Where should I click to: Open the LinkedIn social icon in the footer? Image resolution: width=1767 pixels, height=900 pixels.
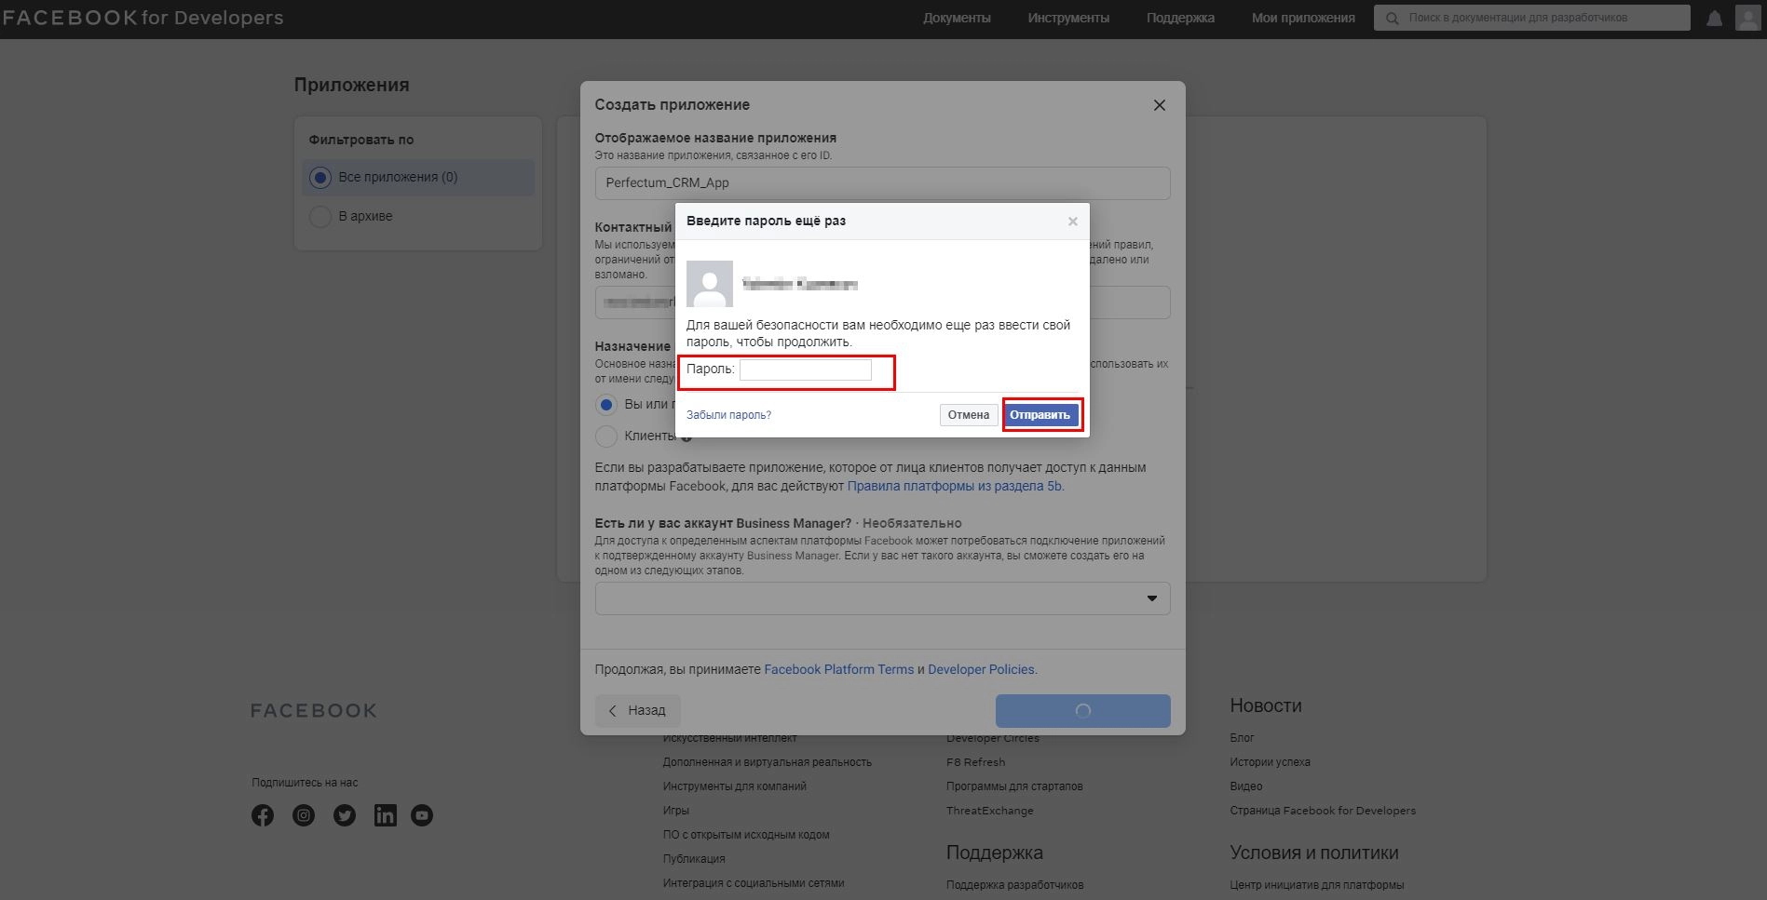point(385,815)
